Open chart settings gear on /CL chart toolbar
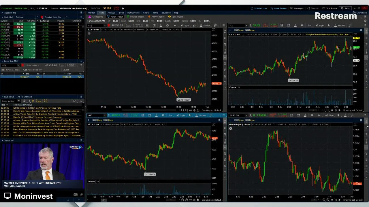This screenshot has width=369, height=207. tap(302, 25)
